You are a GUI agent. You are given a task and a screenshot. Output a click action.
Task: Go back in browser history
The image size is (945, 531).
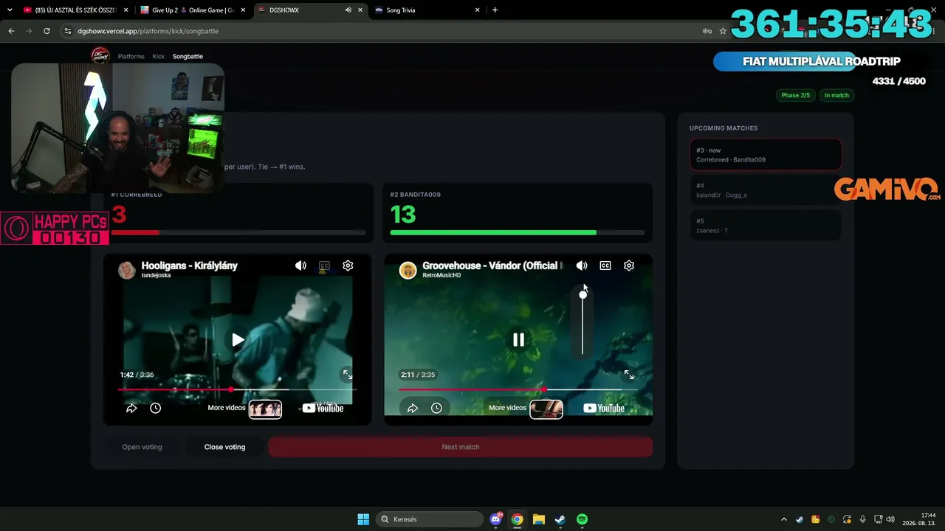click(11, 31)
